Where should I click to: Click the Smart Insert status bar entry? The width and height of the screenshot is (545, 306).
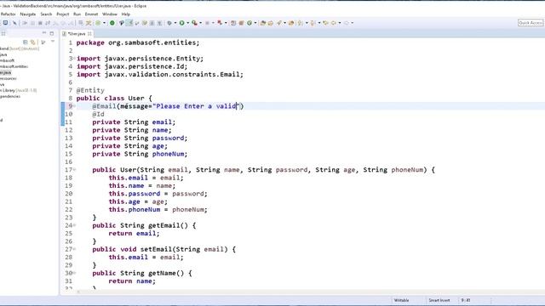pos(439,300)
